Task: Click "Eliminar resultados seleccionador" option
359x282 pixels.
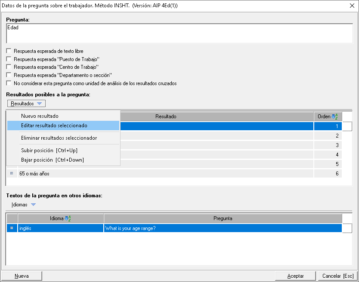Action: pos(59,138)
